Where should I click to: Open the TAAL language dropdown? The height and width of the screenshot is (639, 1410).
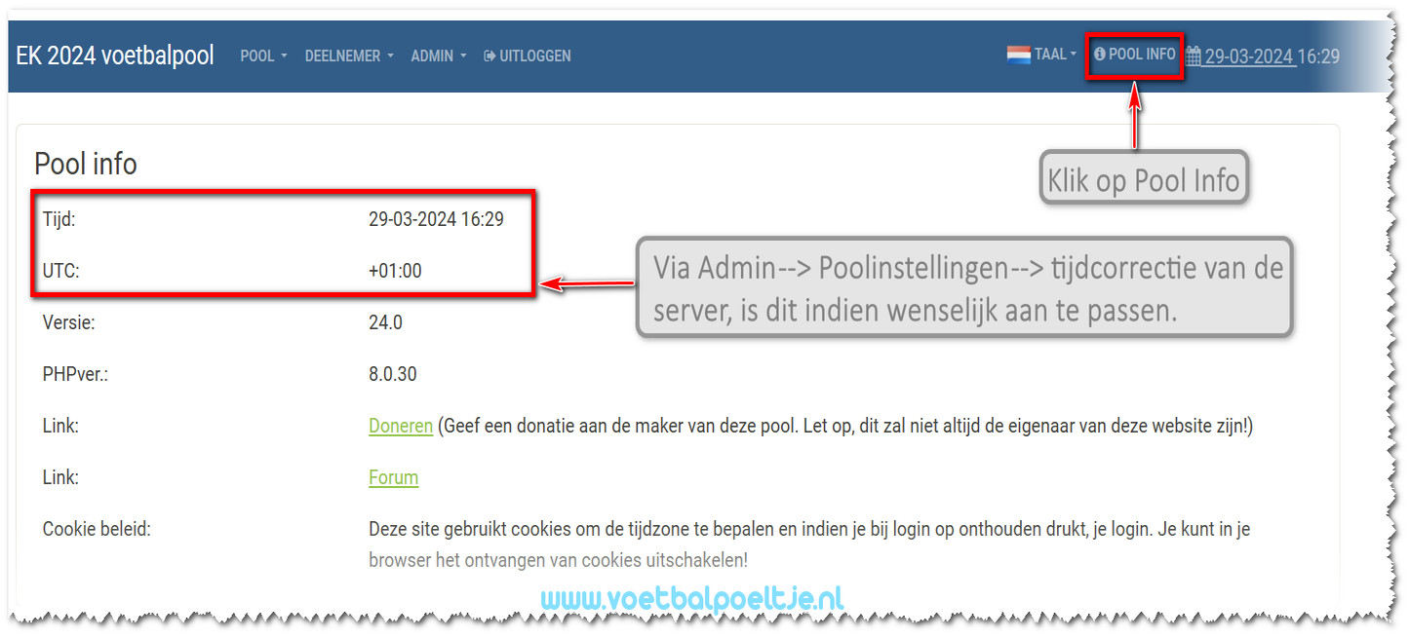tap(1055, 55)
